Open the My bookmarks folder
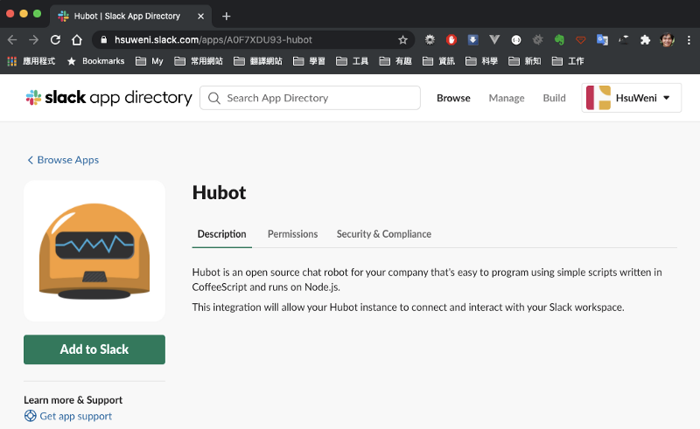Viewport: 700px width, 429px height. coord(150,61)
